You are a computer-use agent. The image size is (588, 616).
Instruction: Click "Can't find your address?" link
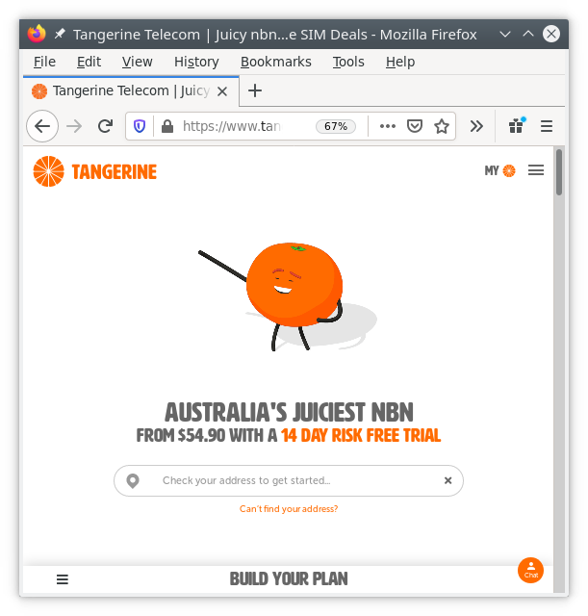pos(289,509)
